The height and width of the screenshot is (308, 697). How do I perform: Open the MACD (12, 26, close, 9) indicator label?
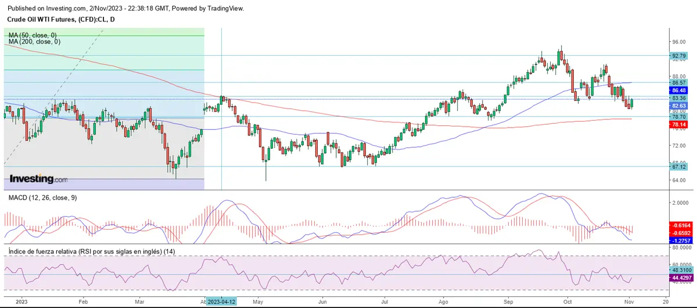click(x=42, y=198)
